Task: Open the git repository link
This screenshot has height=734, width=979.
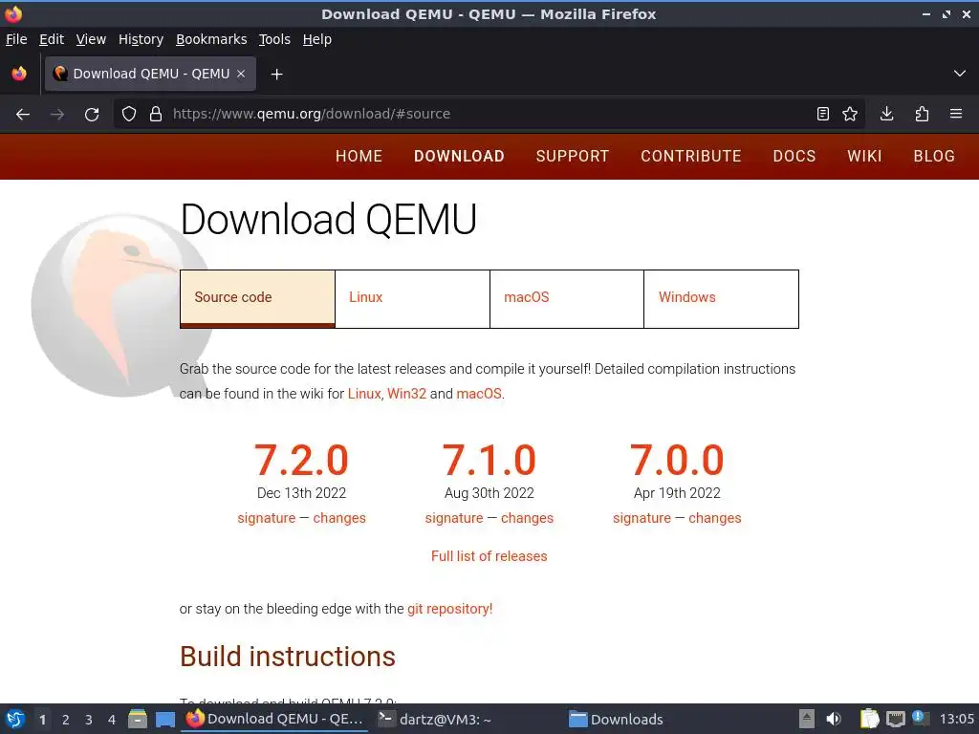Action: click(449, 609)
